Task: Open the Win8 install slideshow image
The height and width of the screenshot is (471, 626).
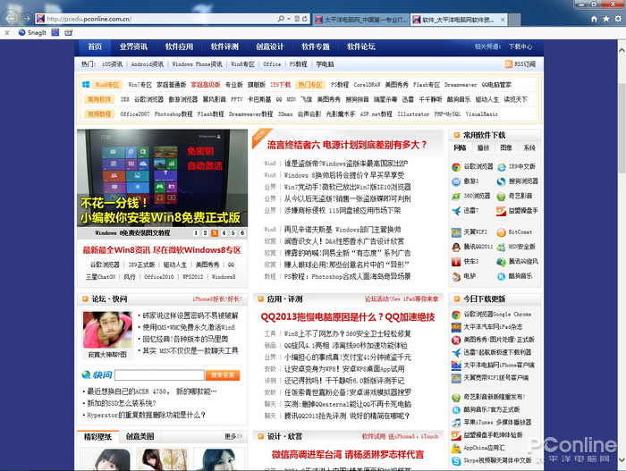Action: click(x=162, y=178)
